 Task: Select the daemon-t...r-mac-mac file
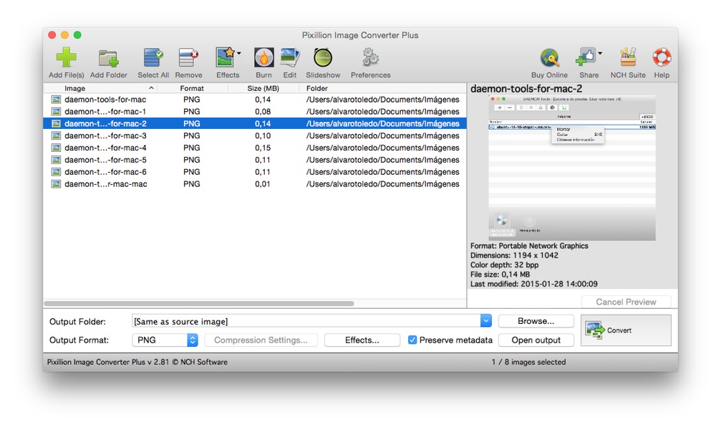coord(255,183)
